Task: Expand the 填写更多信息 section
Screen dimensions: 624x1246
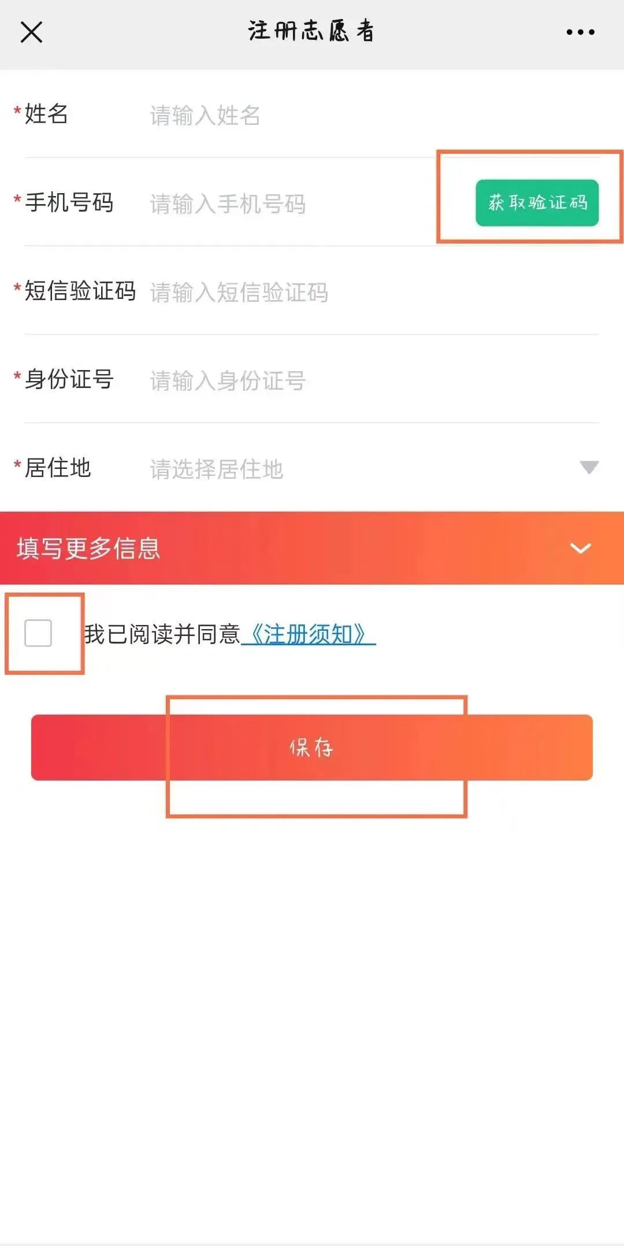Action: (x=88, y=548)
